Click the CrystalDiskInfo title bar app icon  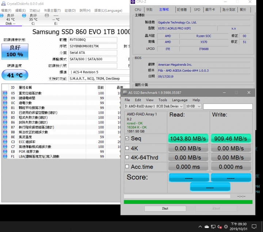click(3, 4)
